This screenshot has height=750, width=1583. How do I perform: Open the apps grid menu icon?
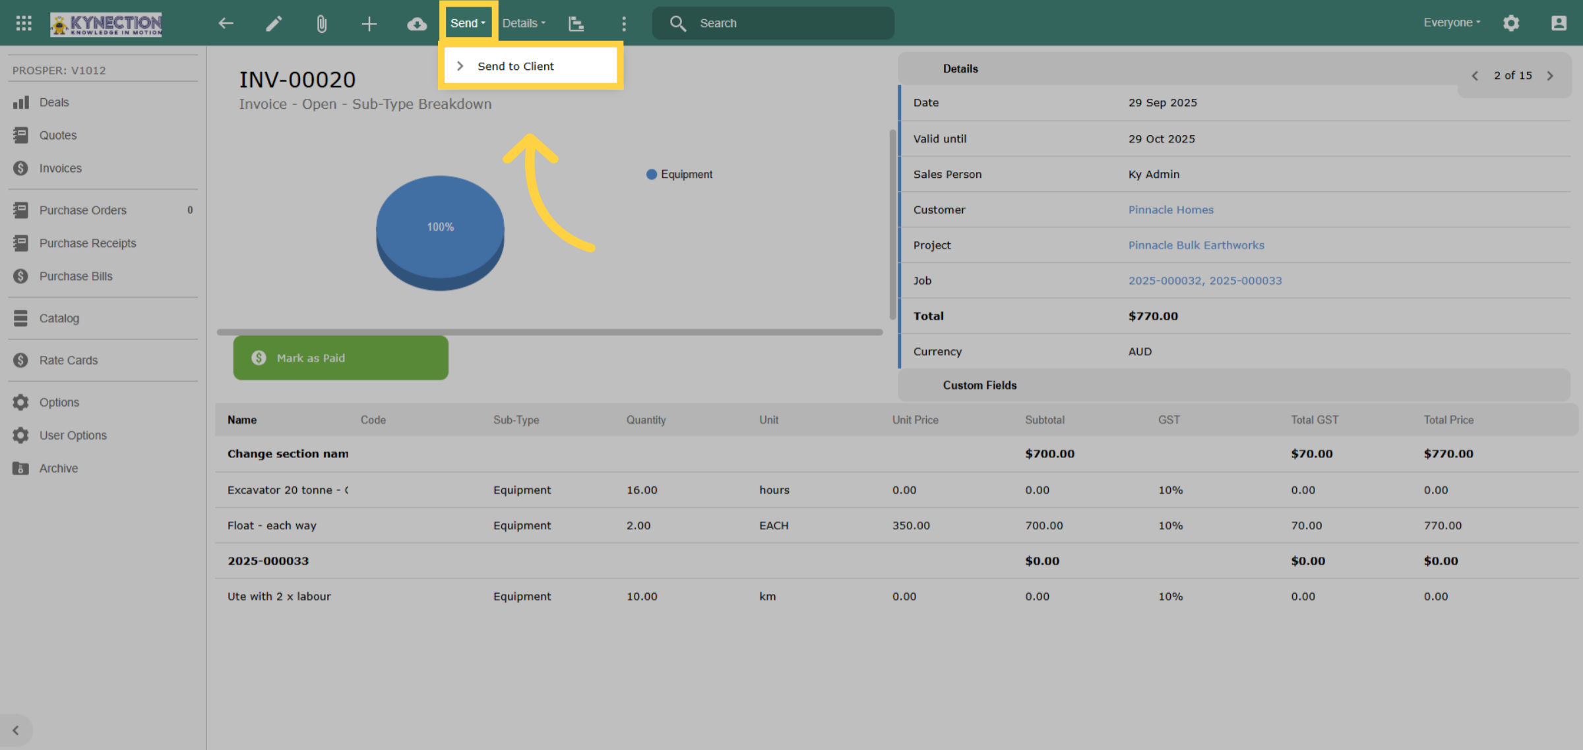[x=24, y=23]
